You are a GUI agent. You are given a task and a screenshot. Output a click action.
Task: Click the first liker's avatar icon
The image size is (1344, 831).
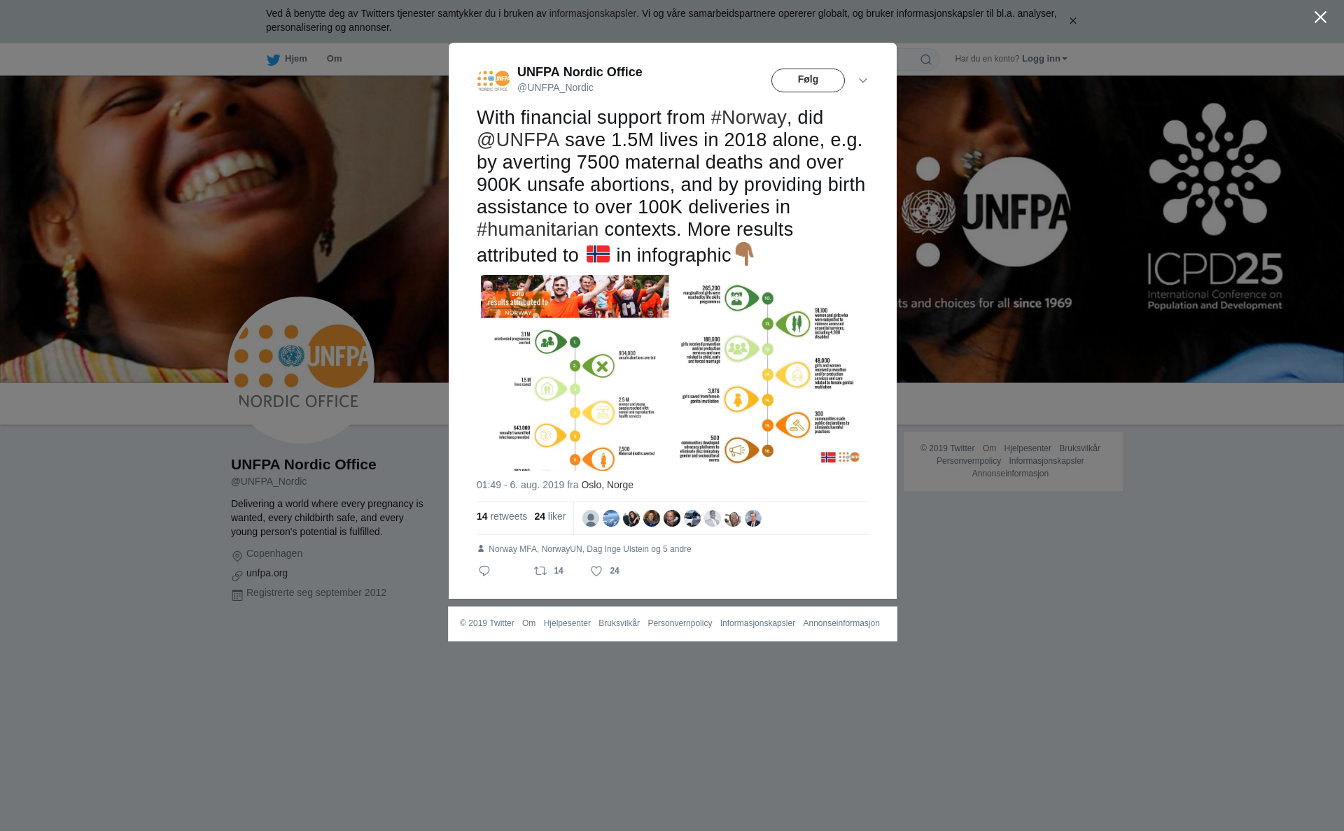point(591,518)
